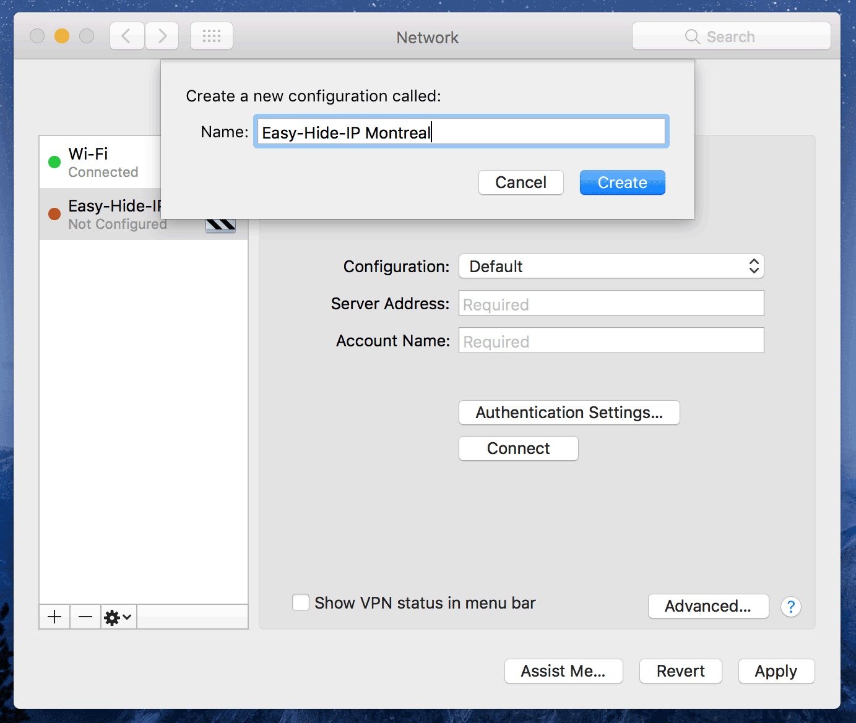Open the Advanced settings
Image resolution: width=856 pixels, height=723 pixels.
point(709,606)
